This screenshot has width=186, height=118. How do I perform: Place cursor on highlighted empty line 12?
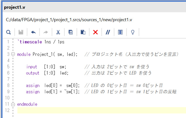102,110
